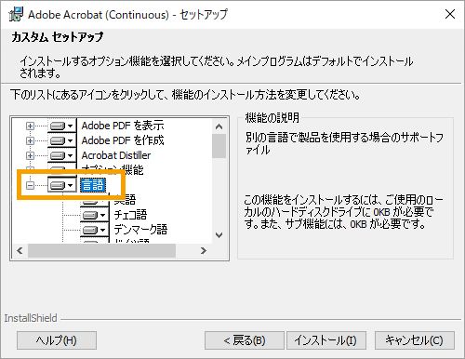Expand the Adobe PDF を作成 tree node

click(30, 140)
